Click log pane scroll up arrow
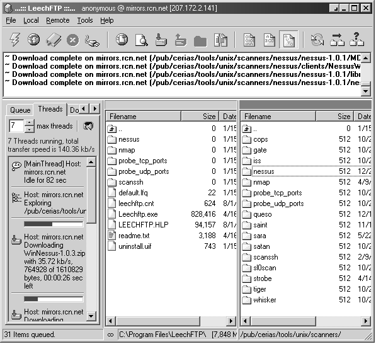376x344 pixels. 366,58
